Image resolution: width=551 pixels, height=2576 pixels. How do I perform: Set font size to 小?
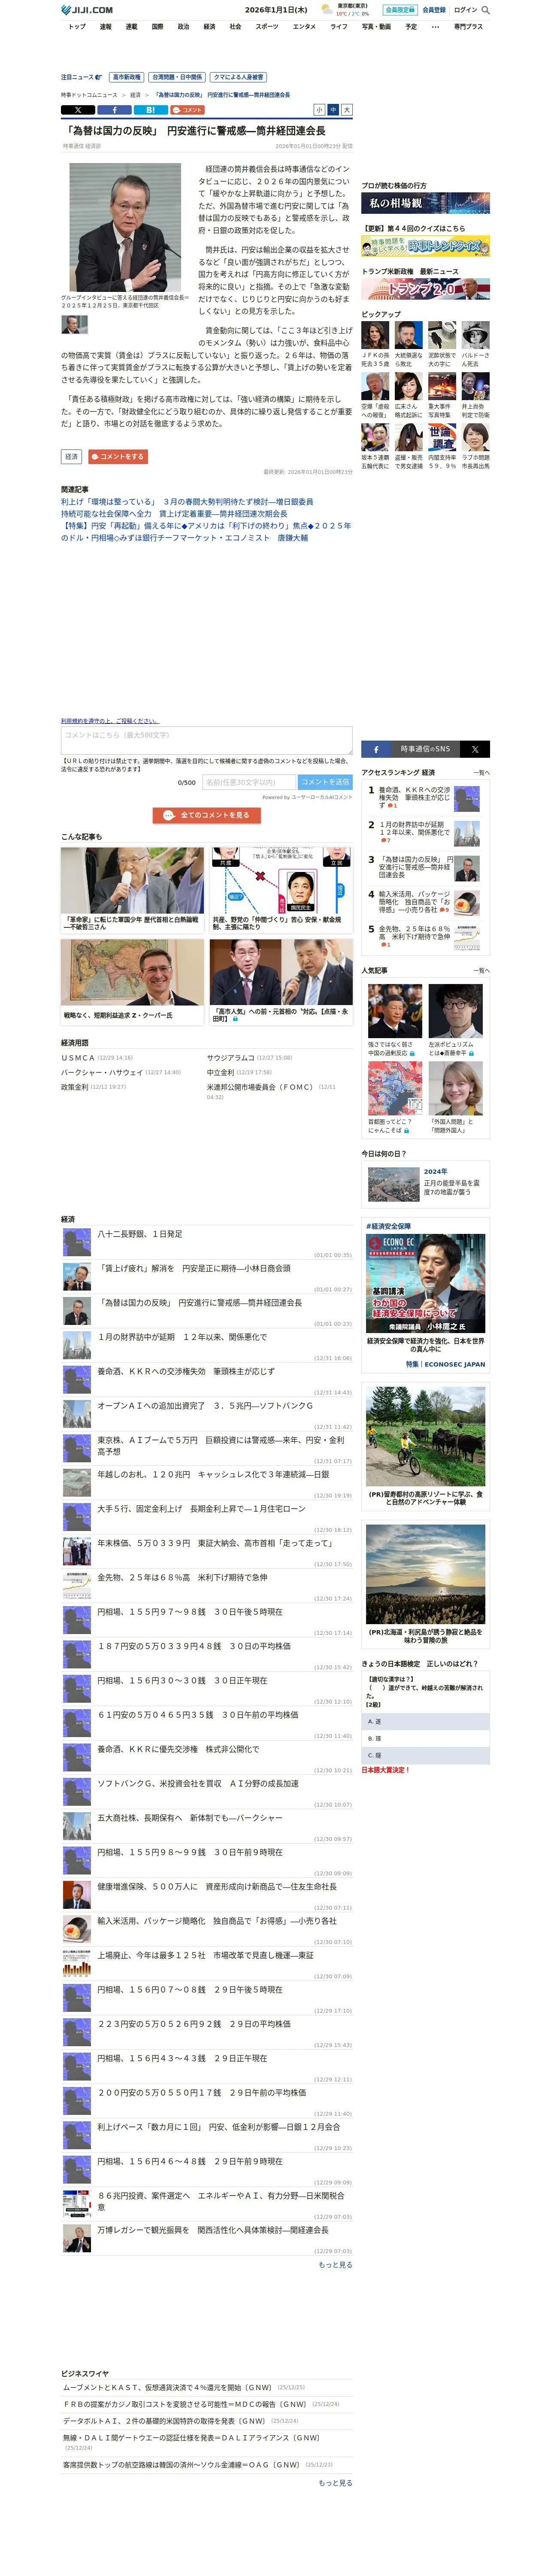coord(319,110)
